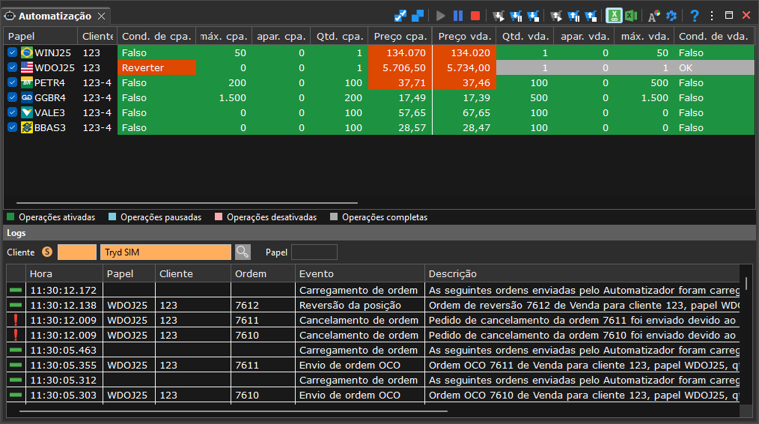This screenshot has width=759, height=424.
Task: Uncheck the WINJ25 row checkbox
Action: tap(13, 52)
